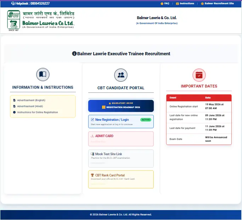242x220 pixels.
Task: Click the Event column header
Action: pyautogui.click(x=173, y=98)
